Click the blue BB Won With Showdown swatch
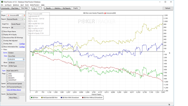This screenshot has height=106, width=188. (62, 97)
